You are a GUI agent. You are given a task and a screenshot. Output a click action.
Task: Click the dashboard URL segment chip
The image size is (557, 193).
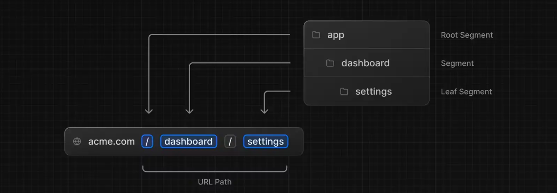(x=189, y=142)
